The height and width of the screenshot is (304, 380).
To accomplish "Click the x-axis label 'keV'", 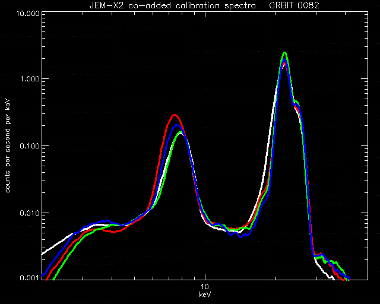I will point(205,294).
